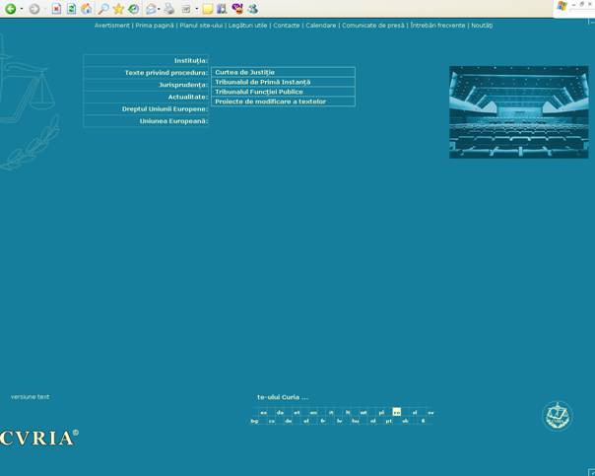Open the Back button history dropdown arrow

click(22, 9)
